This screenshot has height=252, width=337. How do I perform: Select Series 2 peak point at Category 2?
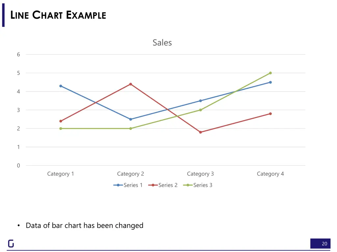point(130,84)
